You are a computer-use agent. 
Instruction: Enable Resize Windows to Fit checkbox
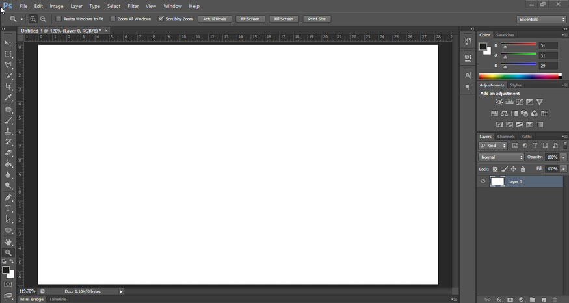59,19
